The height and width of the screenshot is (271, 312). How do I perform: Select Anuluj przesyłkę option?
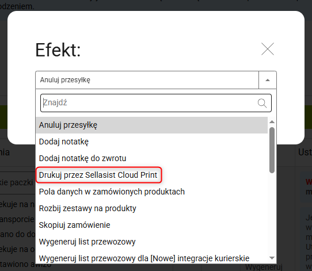coord(152,125)
